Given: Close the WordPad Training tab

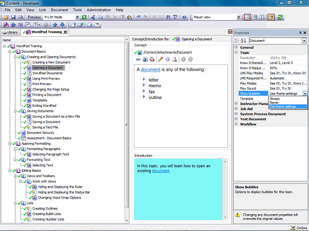Looking at the screenshot, I should pyautogui.click(x=65, y=32).
